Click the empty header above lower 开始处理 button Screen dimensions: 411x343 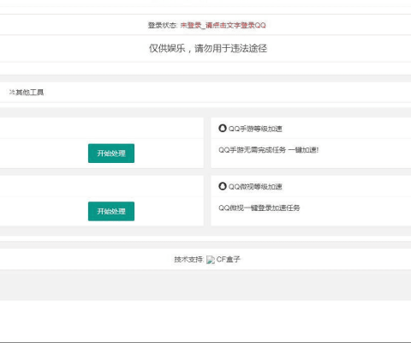[x=102, y=186]
